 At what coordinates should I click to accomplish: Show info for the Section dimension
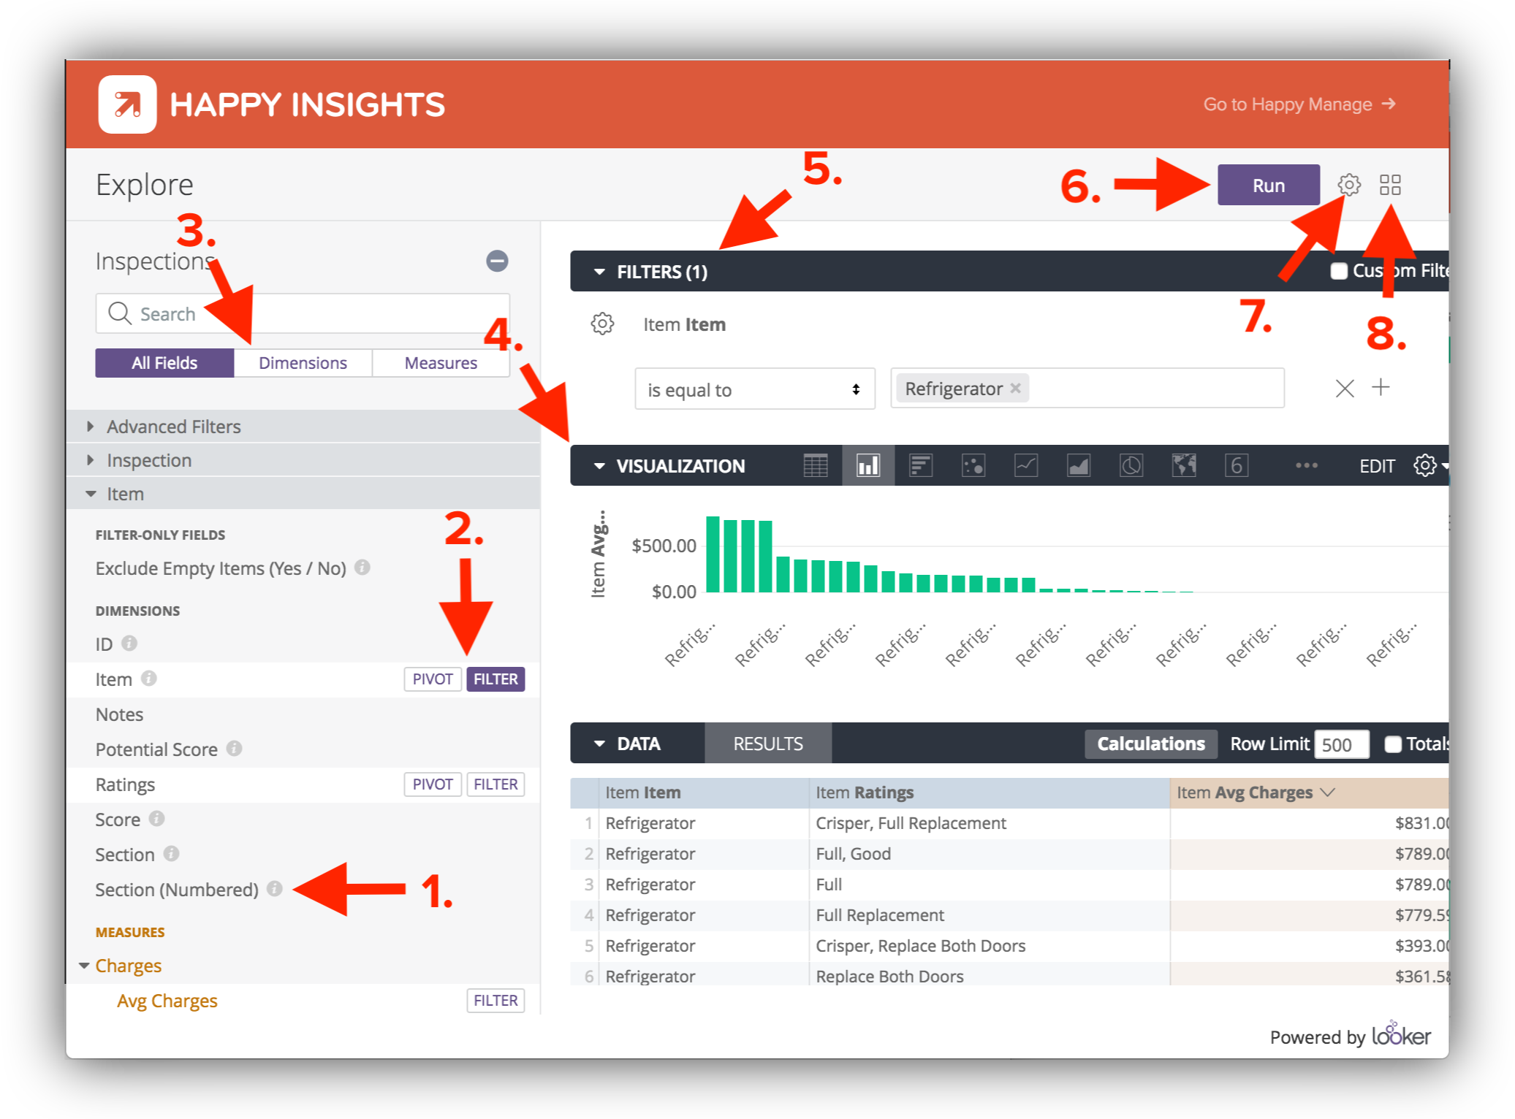pyautogui.click(x=171, y=853)
